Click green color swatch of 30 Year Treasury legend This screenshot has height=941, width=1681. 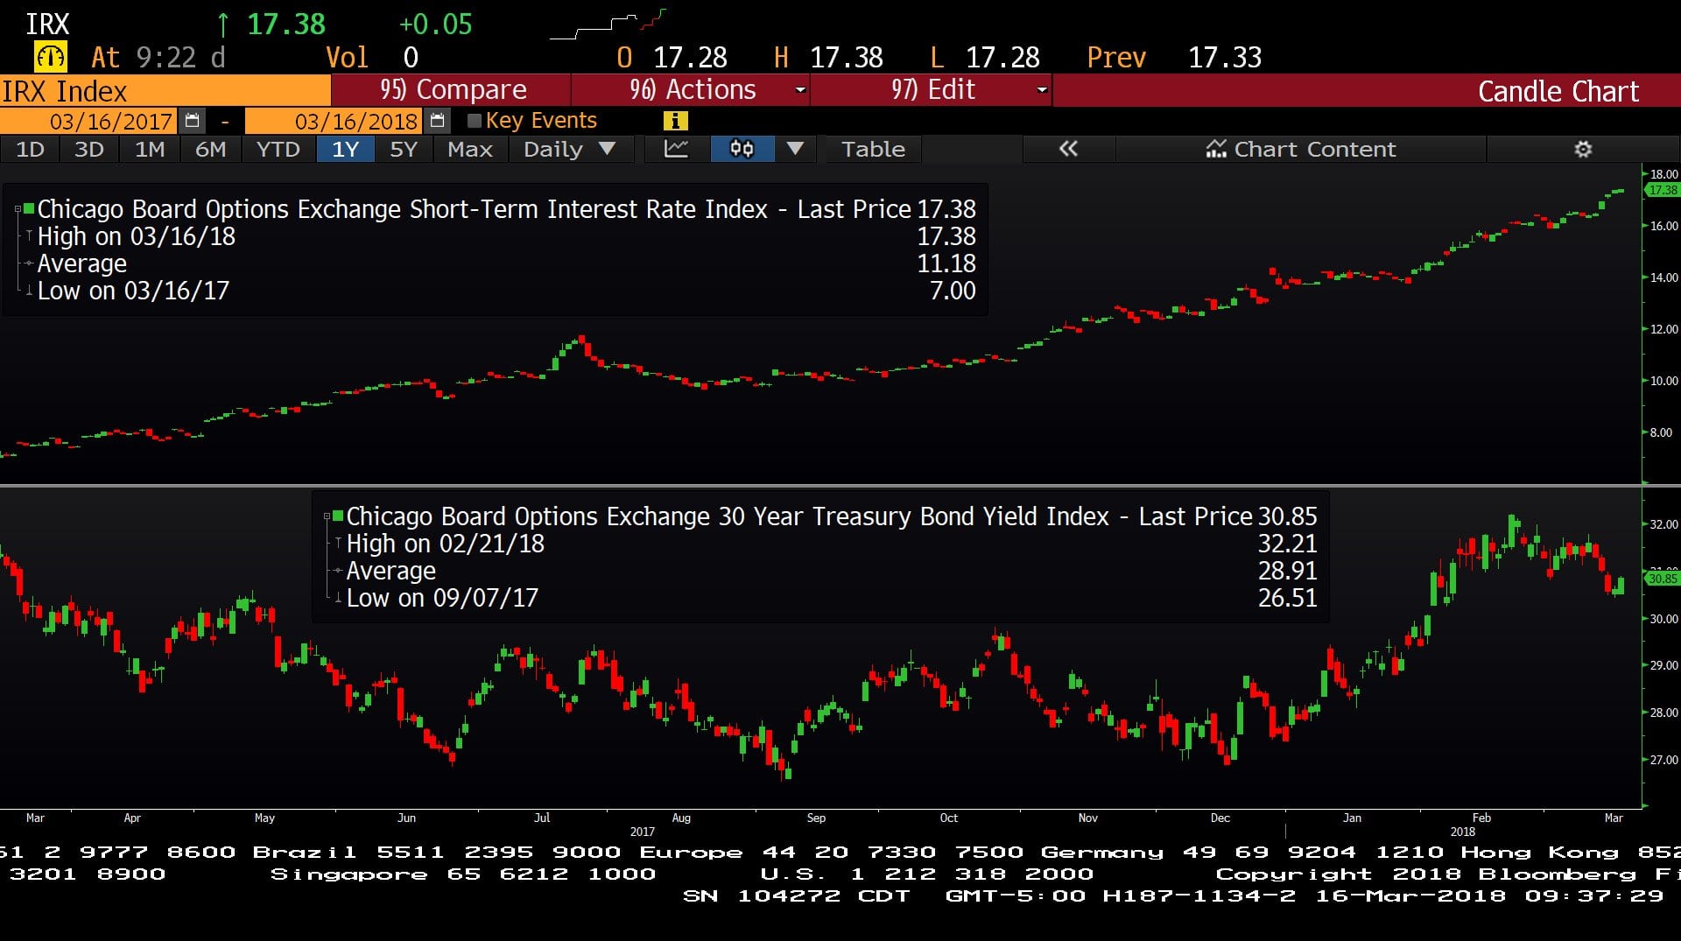(338, 516)
